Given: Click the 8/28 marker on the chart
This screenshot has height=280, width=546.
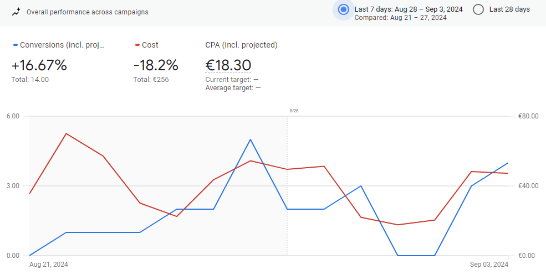Looking at the screenshot, I should click(x=294, y=111).
